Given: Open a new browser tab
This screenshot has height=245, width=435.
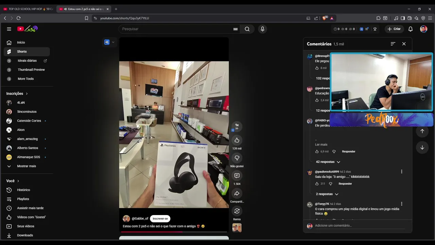Looking at the screenshot, I should pyautogui.click(x=116, y=9).
